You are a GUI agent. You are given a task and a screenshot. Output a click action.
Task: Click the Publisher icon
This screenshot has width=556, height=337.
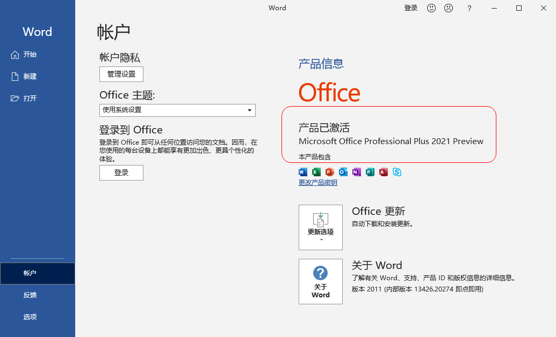pyautogui.click(x=370, y=172)
